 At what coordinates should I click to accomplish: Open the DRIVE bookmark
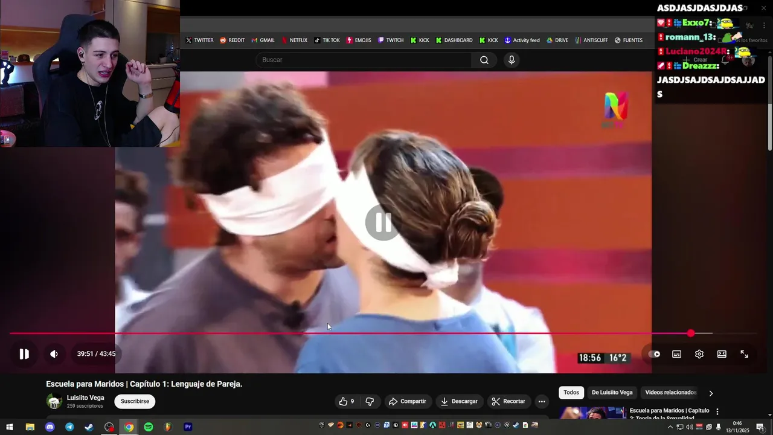(x=557, y=40)
